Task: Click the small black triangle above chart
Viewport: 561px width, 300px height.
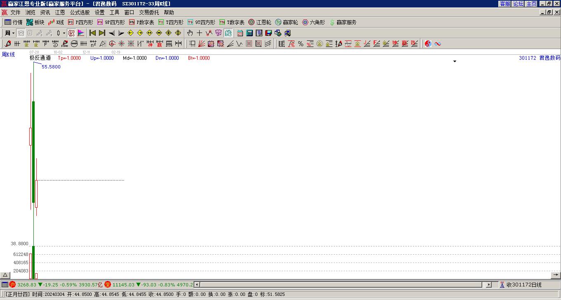Action: click(x=455, y=61)
